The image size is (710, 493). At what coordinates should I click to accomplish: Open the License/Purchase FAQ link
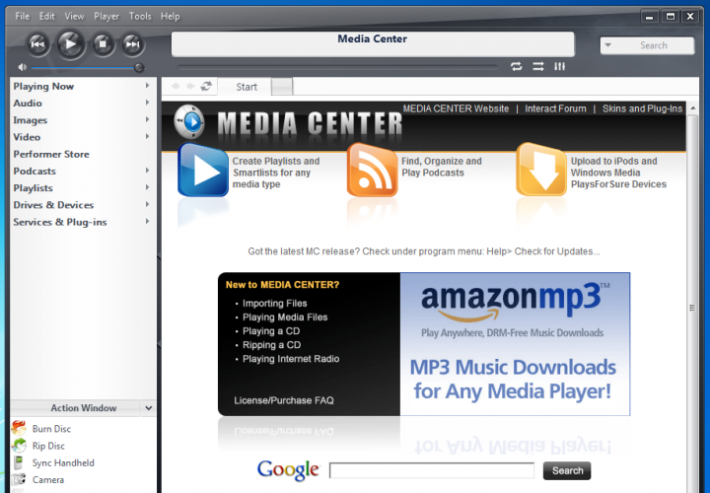[x=284, y=400]
